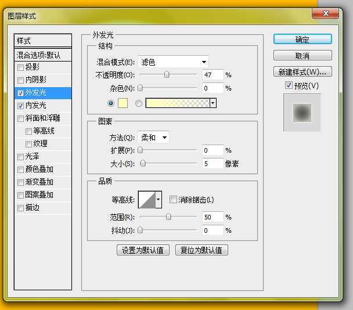Viewport: 353px width, 310px height.
Task: Open the contour picker dropdown arrow
Action: tap(159, 200)
